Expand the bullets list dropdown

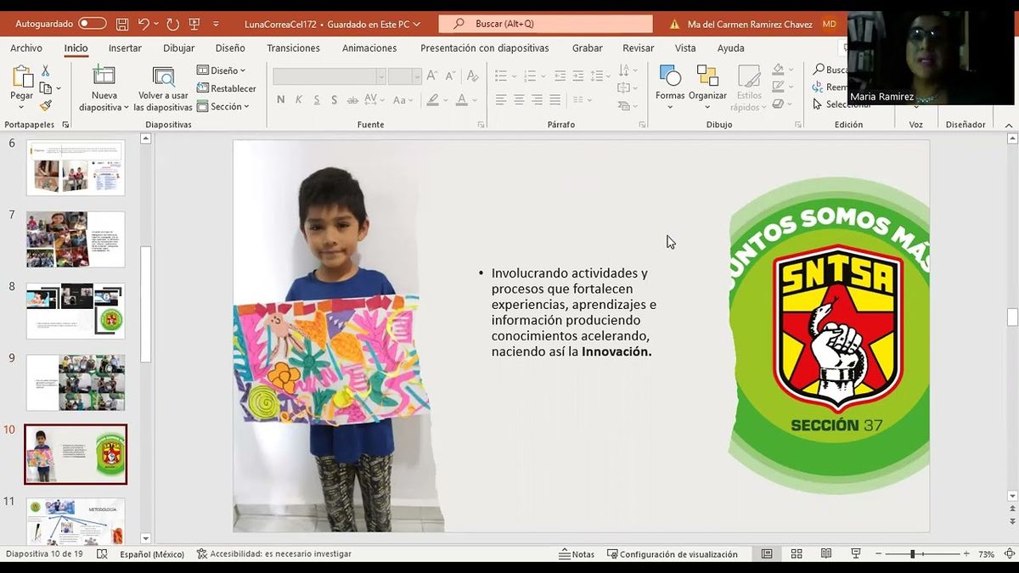pyautogui.click(x=514, y=76)
